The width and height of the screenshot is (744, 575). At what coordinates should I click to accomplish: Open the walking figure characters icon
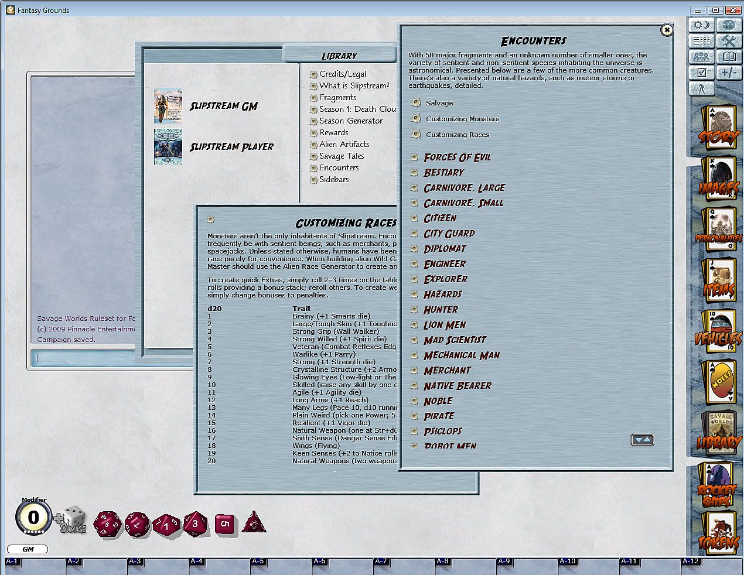click(x=702, y=88)
